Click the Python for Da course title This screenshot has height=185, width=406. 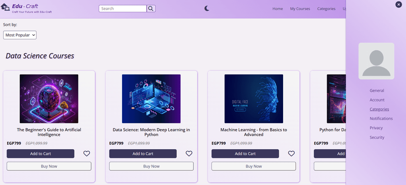pyautogui.click(x=333, y=130)
